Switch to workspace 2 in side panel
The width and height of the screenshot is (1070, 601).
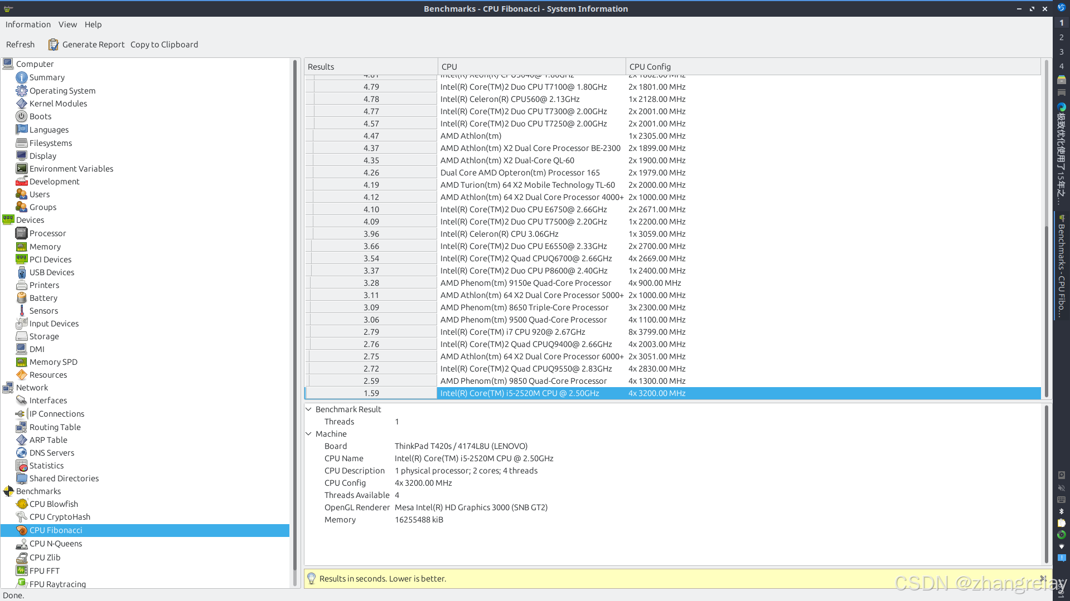pyautogui.click(x=1061, y=37)
